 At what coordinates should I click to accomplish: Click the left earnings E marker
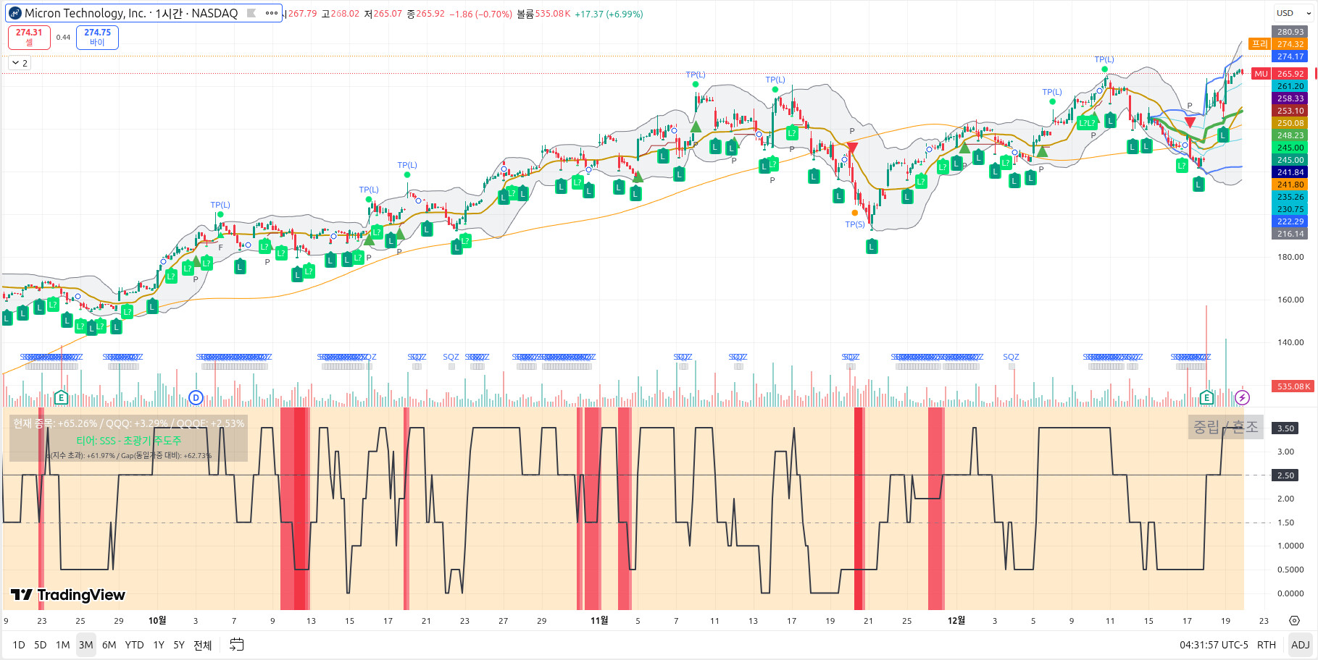pos(61,397)
